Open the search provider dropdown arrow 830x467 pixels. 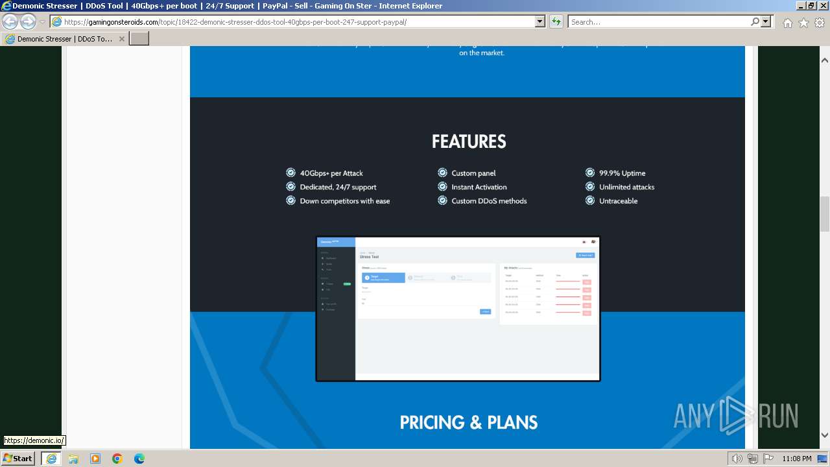[766, 22]
